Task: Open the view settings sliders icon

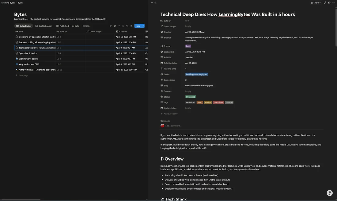Action: point(131,26)
